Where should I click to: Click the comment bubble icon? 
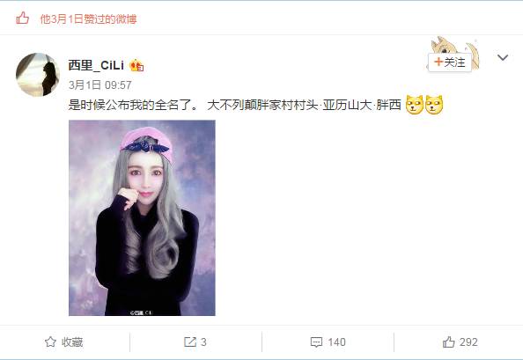[316, 342]
